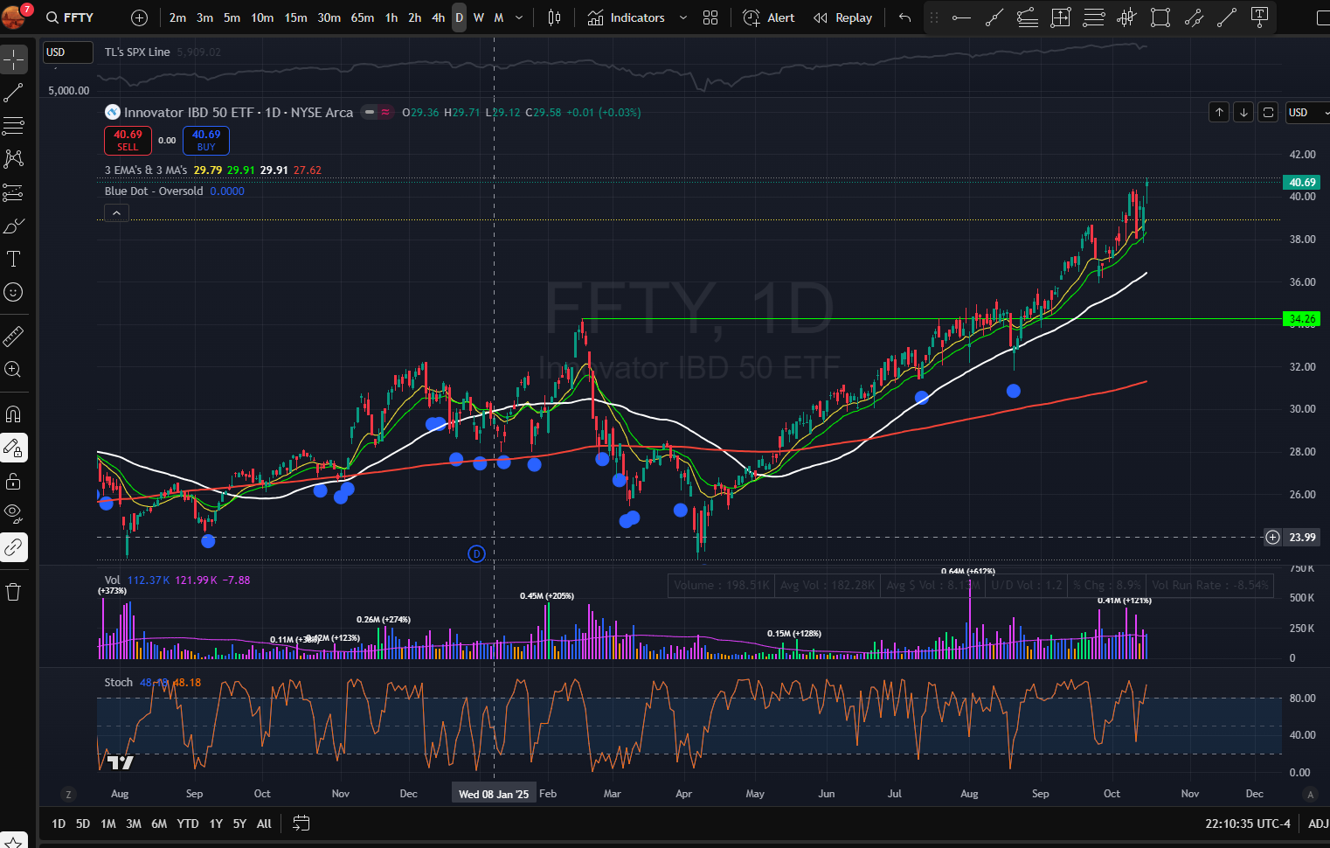Create an Alert
This screenshot has width=1330, height=848.
click(769, 17)
